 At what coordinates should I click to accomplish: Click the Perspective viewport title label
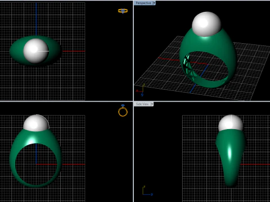point(143,3)
